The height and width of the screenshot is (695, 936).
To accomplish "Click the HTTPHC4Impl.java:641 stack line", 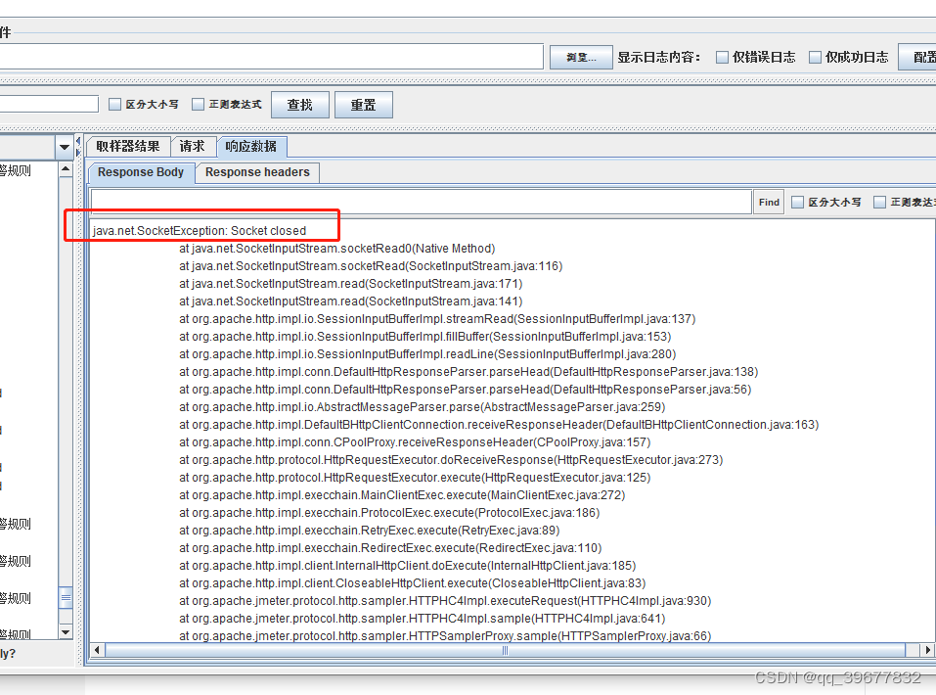I will (423, 619).
